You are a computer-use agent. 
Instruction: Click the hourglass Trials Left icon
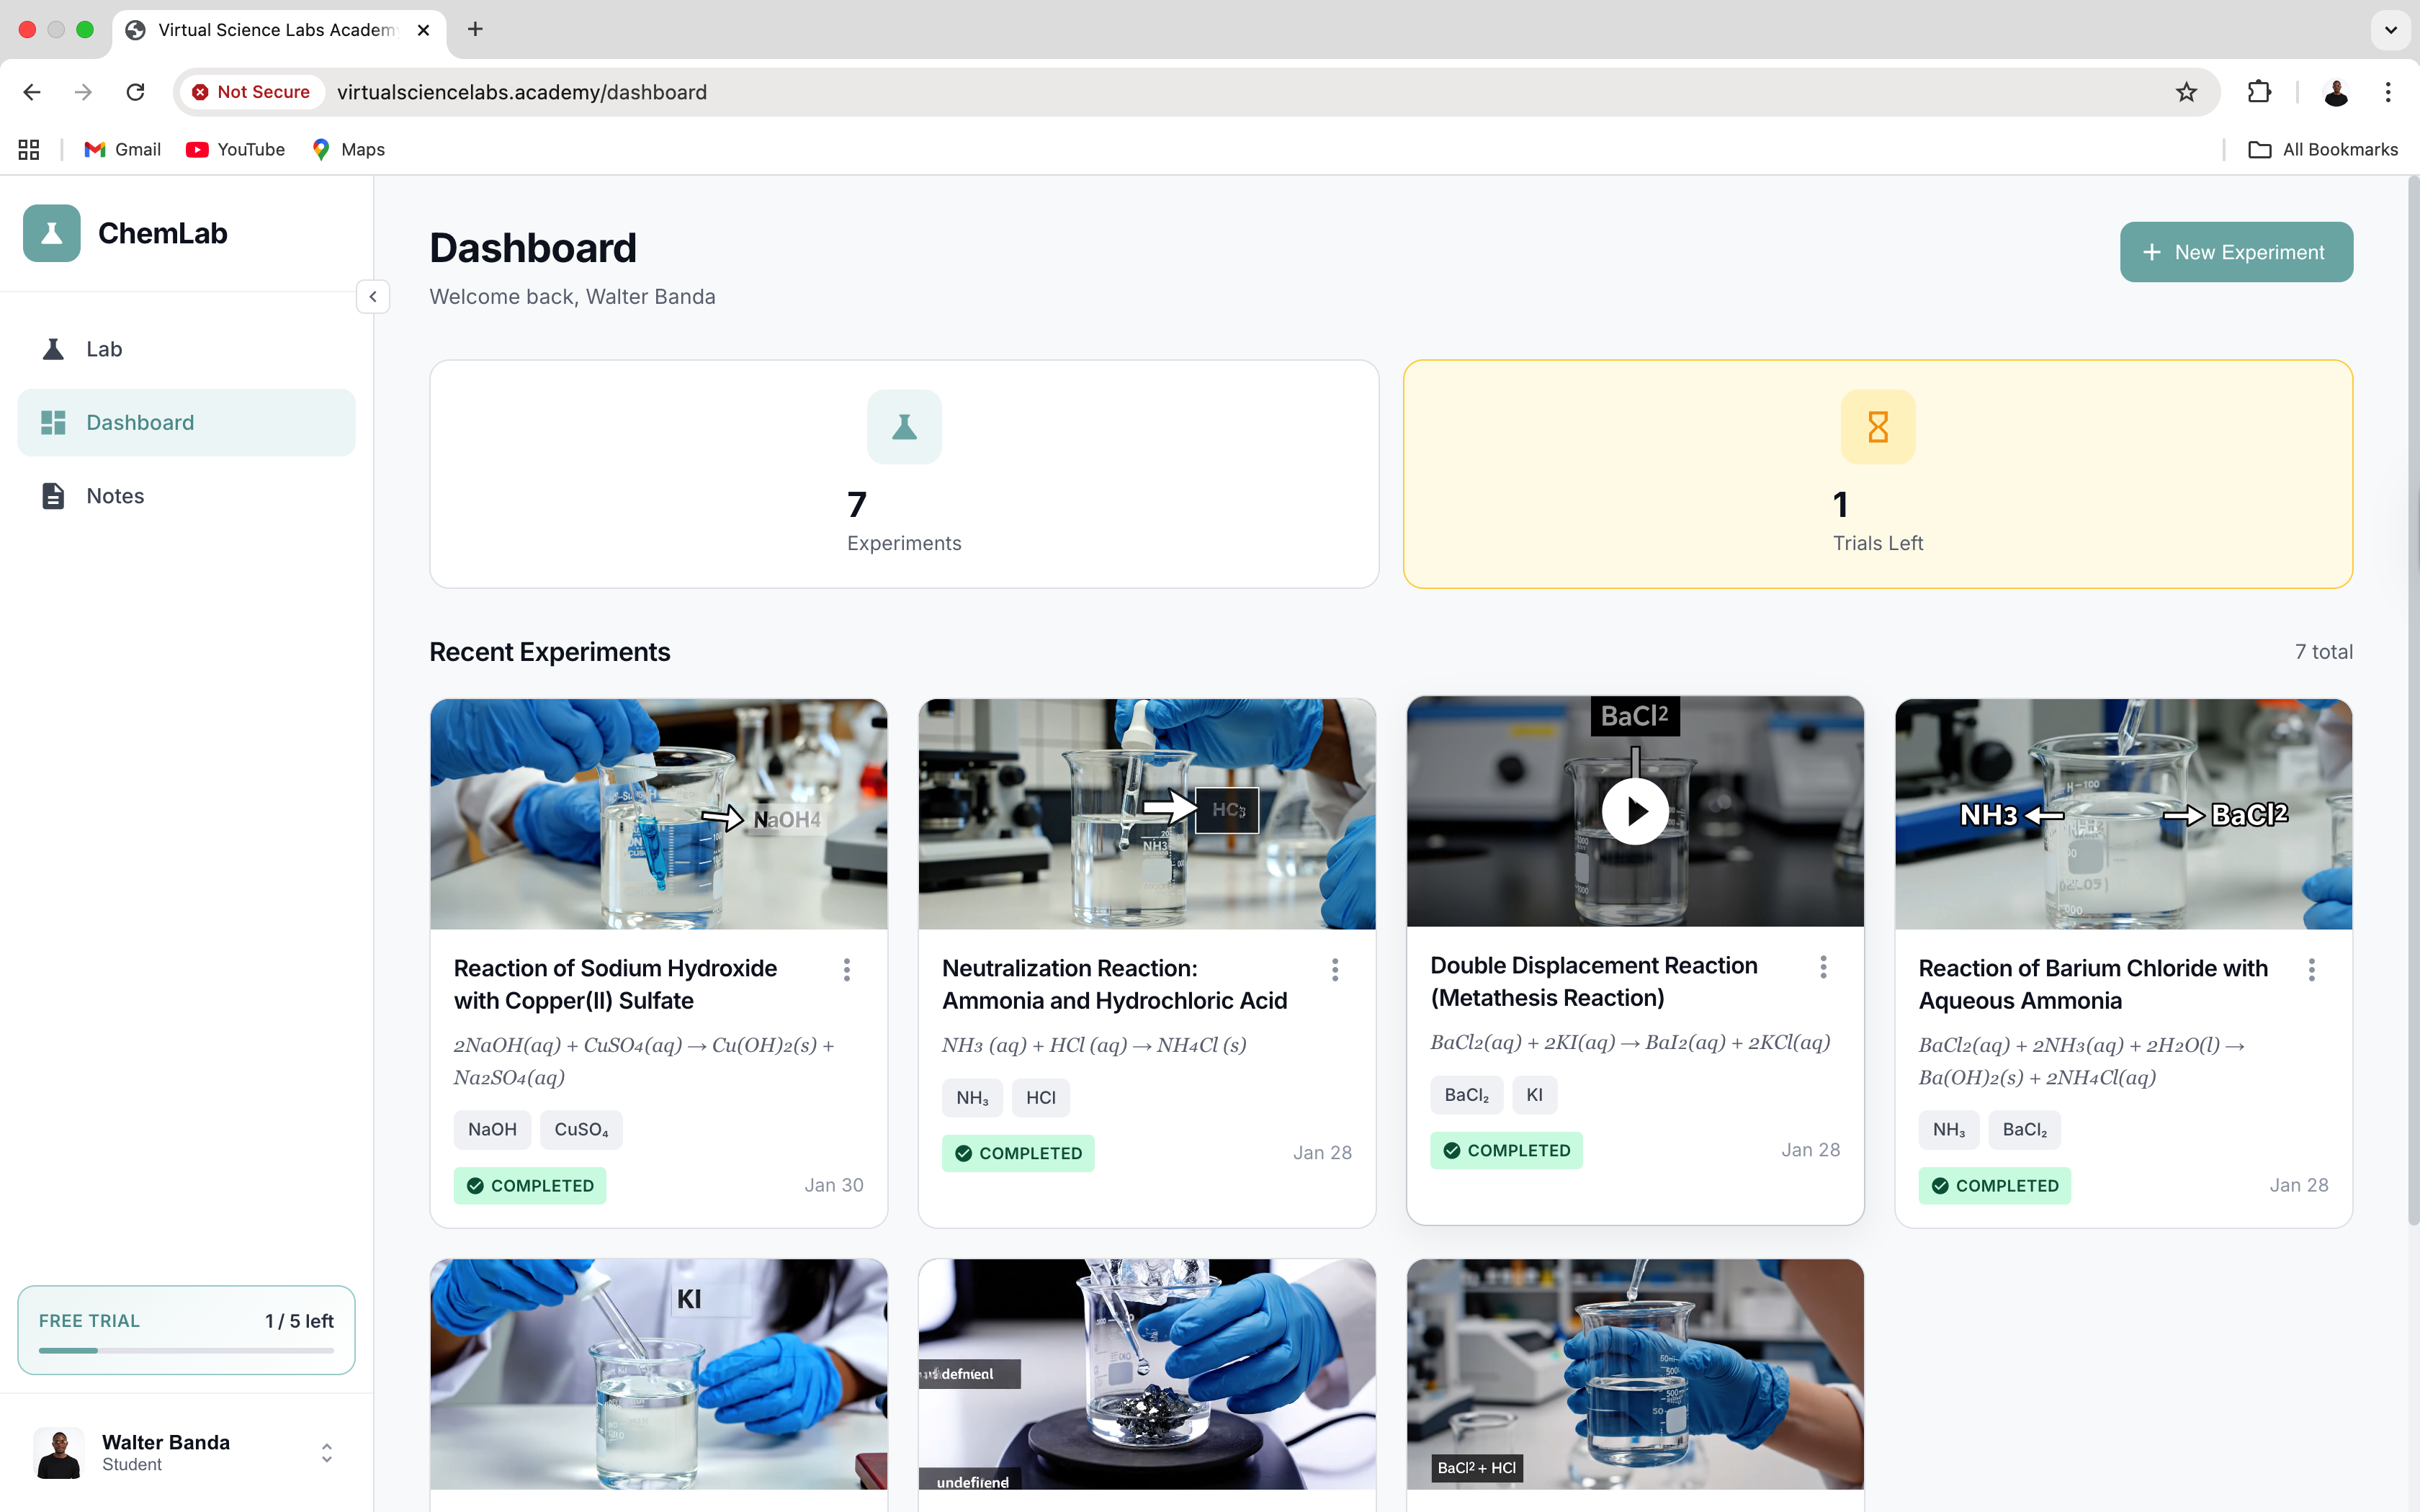[x=1877, y=427]
